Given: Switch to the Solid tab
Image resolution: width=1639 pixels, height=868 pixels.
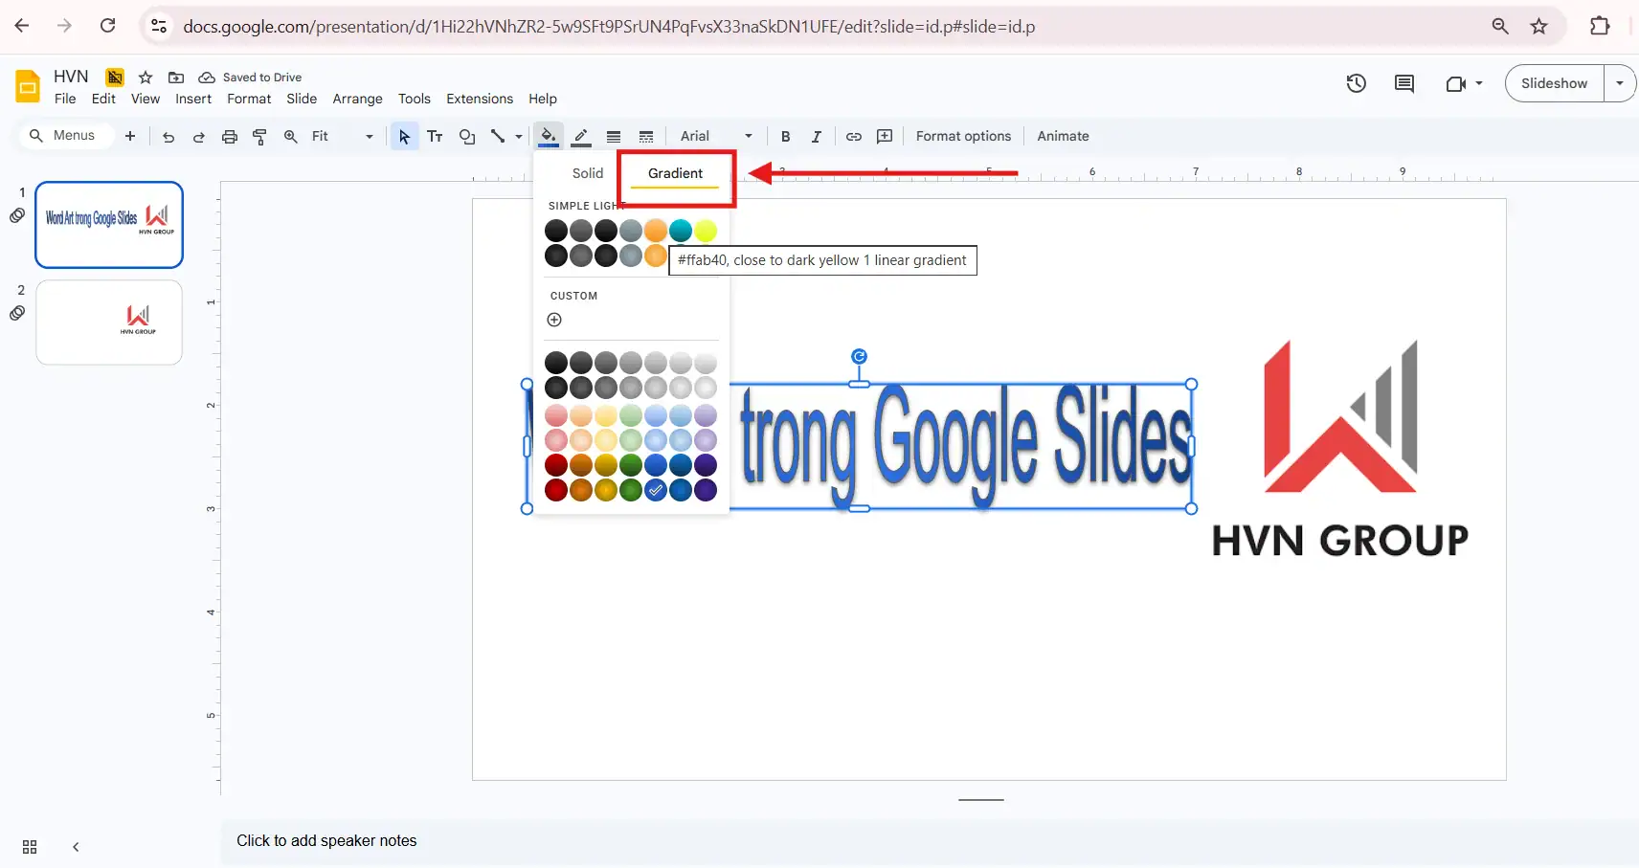Looking at the screenshot, I should click(587, 173).
